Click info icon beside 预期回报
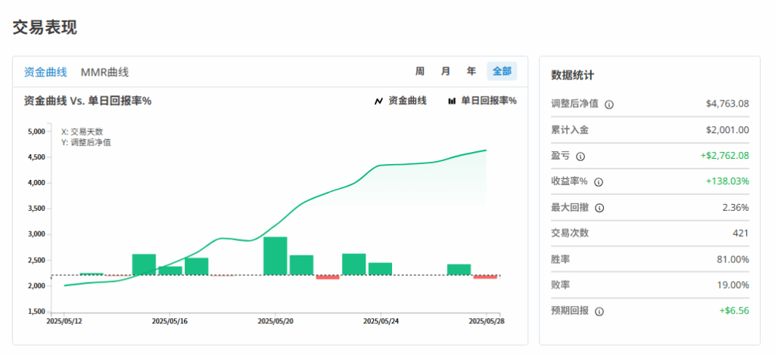Screen dimensions: 775x356 tap(599, 311)
